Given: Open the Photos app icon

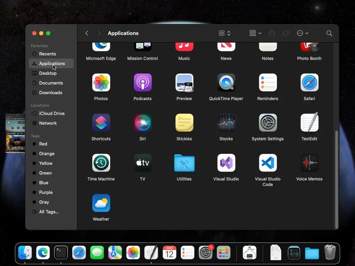Looking at the screenshot, I should pyautogui.click(x=101, y=82).
